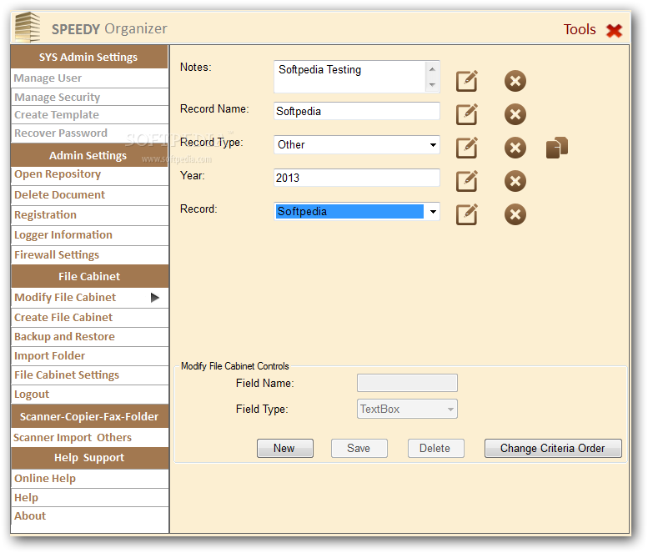648x553 pixels.
Task: Select Scanner Import Others
Action: 90,438
